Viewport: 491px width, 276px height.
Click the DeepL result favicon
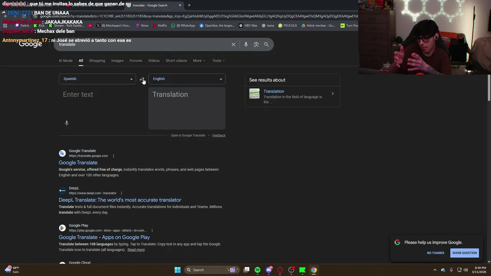[x=62, y=191]
